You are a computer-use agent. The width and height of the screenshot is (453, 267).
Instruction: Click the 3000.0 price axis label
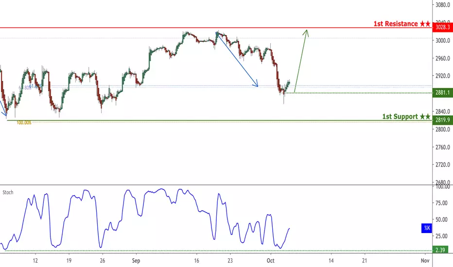[443, 41]
